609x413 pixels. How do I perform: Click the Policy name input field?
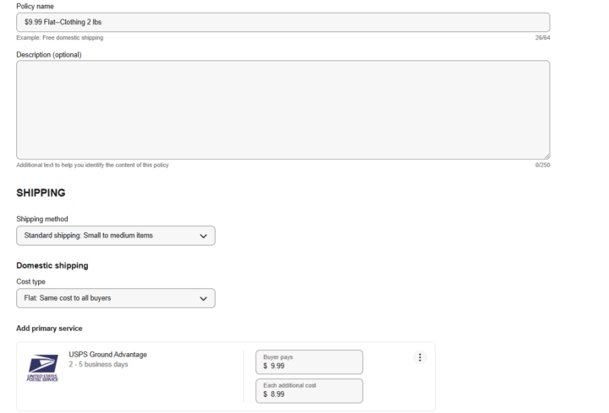[283, 22]
